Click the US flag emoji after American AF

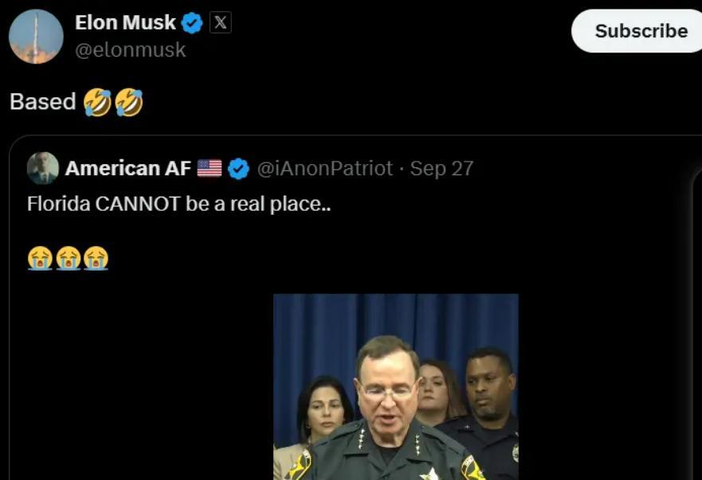210,168
